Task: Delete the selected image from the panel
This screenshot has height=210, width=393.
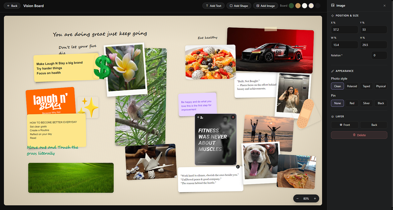Action: (x=359, y=135)
